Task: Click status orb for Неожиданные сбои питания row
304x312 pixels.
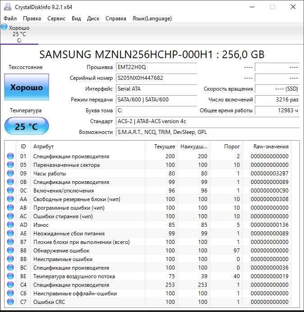Action: (10, 233)
